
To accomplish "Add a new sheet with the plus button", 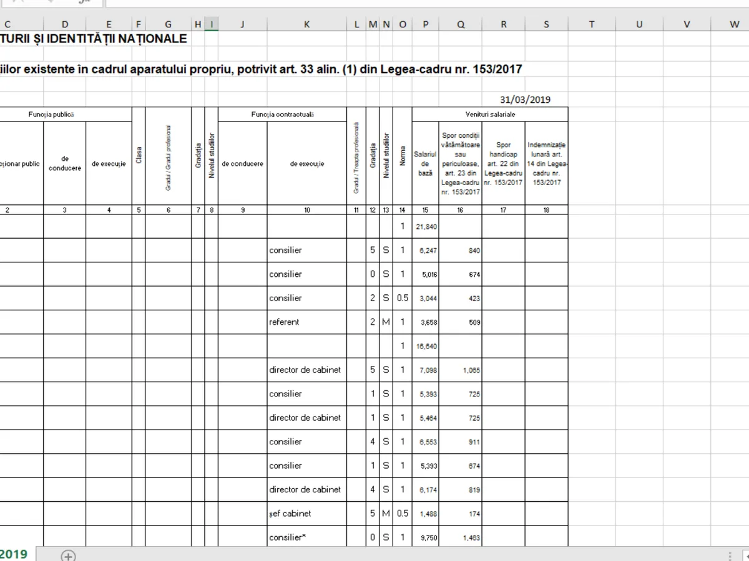I will coord(69,555).
